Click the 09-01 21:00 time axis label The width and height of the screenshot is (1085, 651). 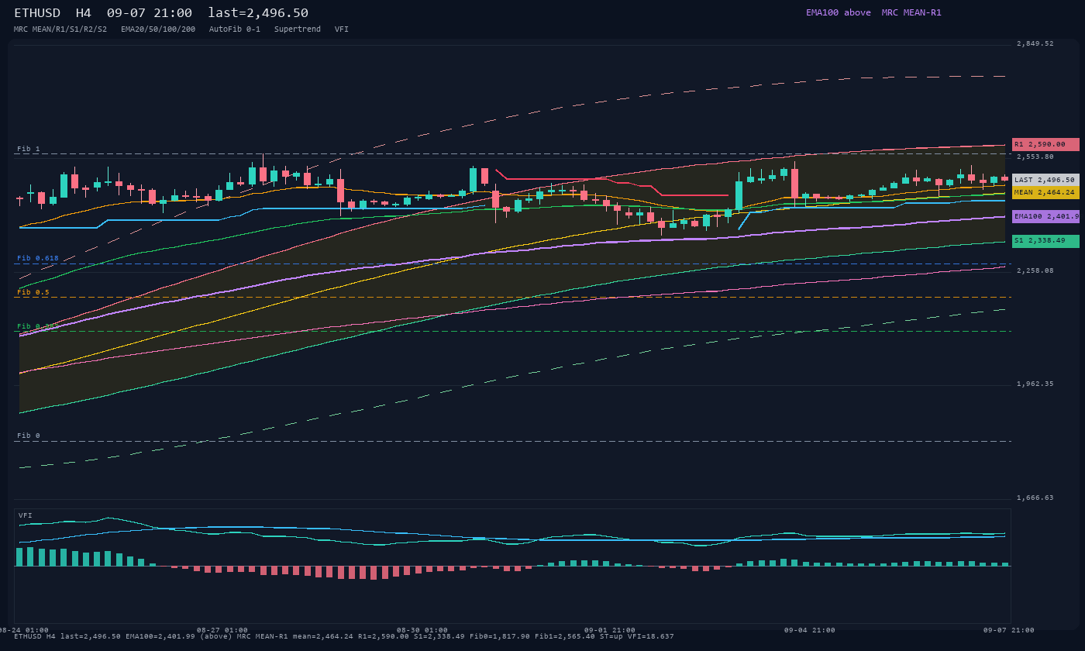[x=610, y=630]
